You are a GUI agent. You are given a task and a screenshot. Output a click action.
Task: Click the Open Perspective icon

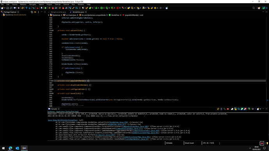point(259,8)
